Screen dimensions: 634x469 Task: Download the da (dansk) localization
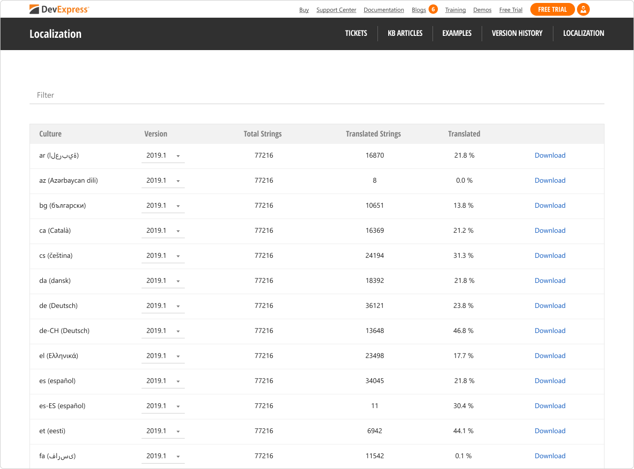pyautogui.click(x=550, y=281)
